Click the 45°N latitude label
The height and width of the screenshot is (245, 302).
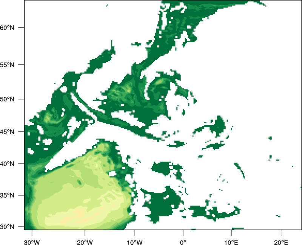pyautogui.click(x=7, y=132)
